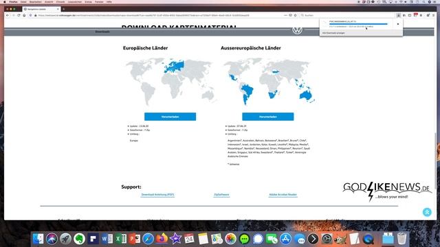Open Microsoft Word in the dock
Image resolution: width=440 pixels, height=247 pixels.
(x=107, y=239)
